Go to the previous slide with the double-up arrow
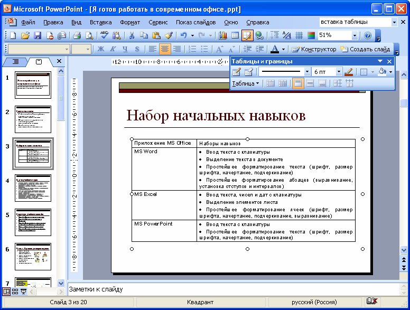Screen dimensions: 410x310 (x=404, y=260)
